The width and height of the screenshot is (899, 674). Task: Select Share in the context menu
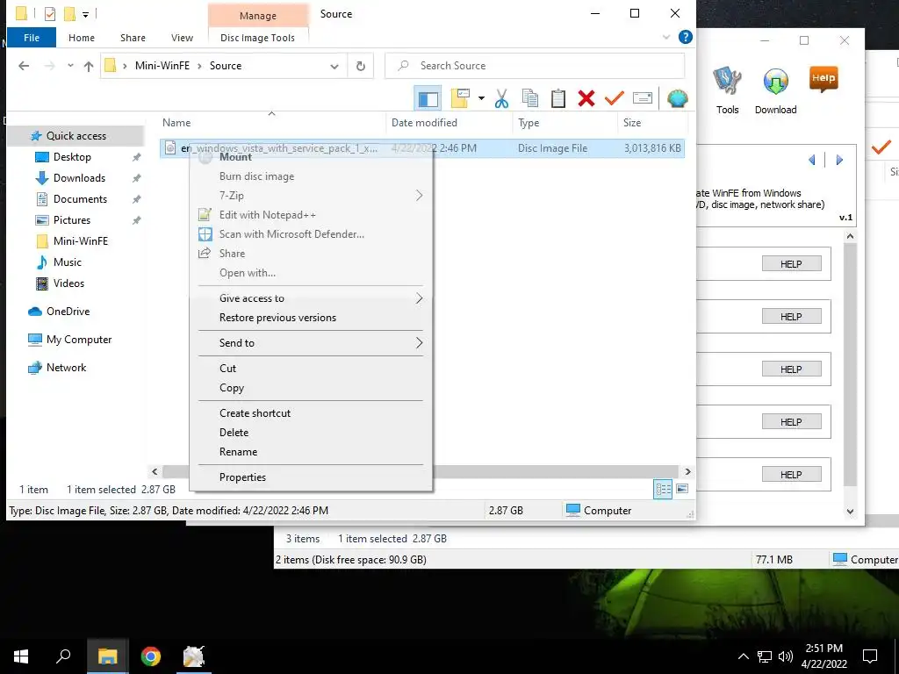pos(310,254)
